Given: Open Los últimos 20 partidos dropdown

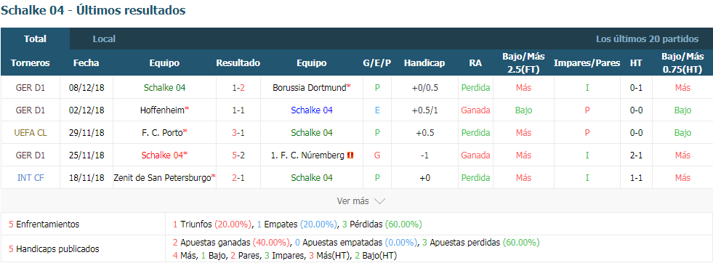Looking at the screenshot, I should (647, 39).
